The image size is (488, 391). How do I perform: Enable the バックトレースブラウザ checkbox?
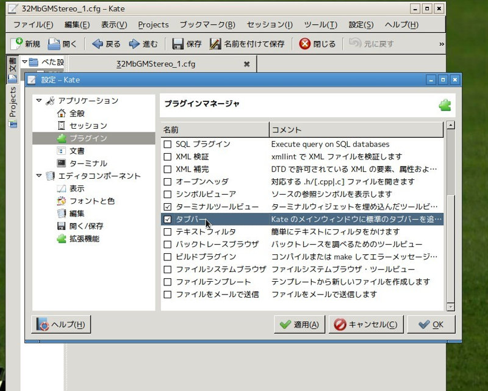pos(167,245)
